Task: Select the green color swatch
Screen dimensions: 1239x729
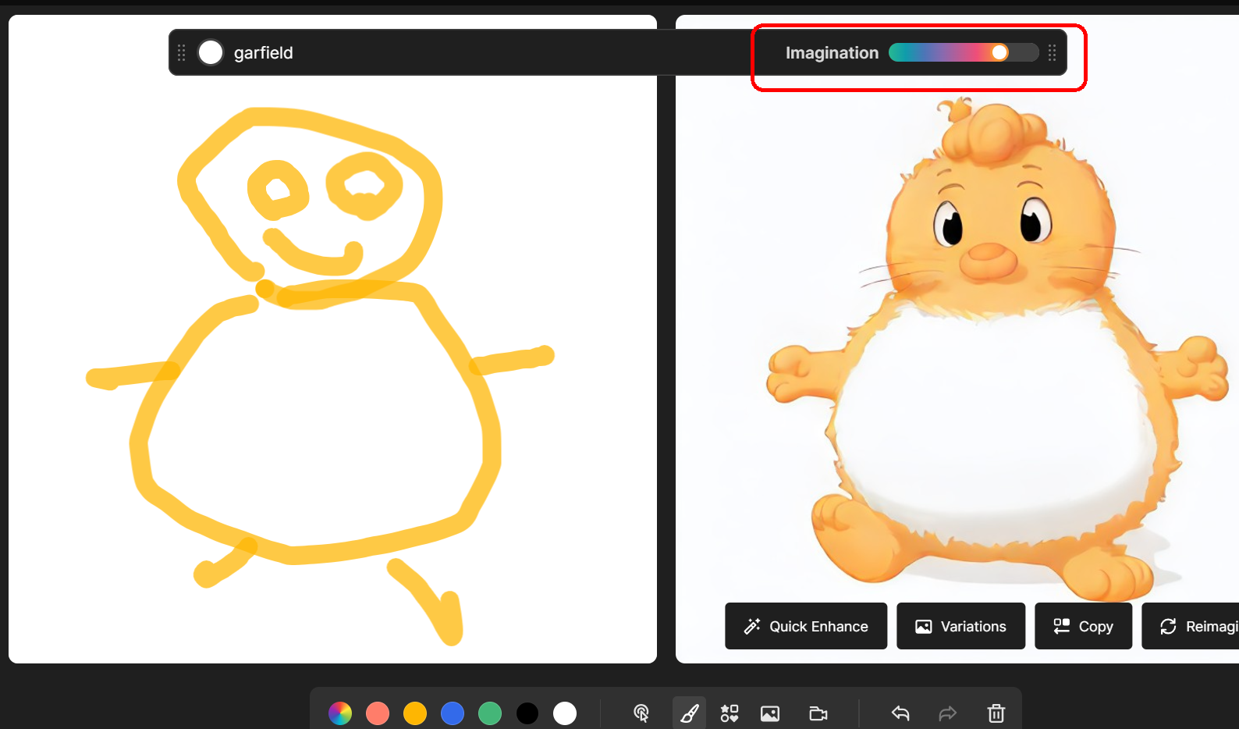Action: coord(490,713)
